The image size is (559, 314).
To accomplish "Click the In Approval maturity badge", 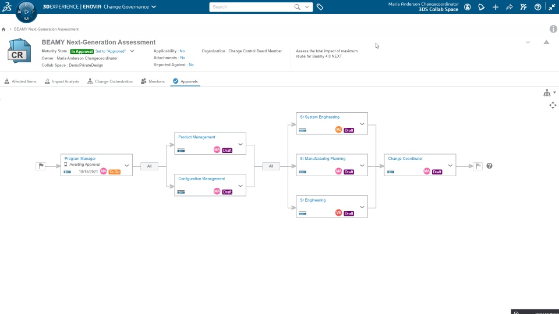I will click(x=82, y=51).
